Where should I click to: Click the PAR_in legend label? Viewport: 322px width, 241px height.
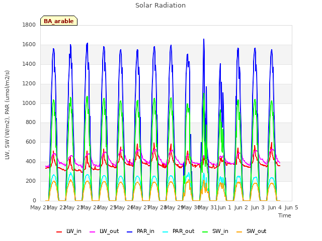click(145, 231)
